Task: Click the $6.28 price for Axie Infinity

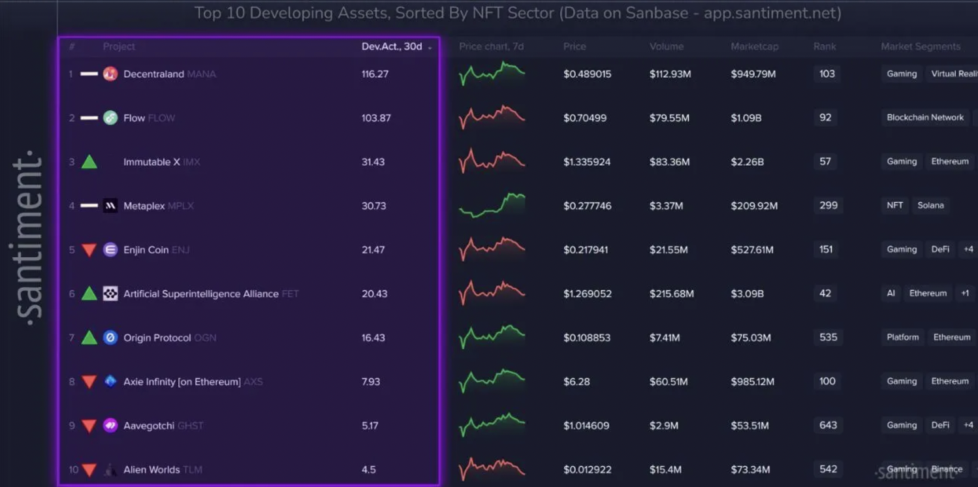Action: coord(576,381)
